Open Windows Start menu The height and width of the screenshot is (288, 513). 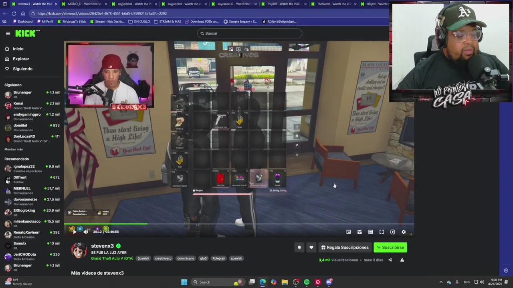pyautogui.click(x=184, y=282)
